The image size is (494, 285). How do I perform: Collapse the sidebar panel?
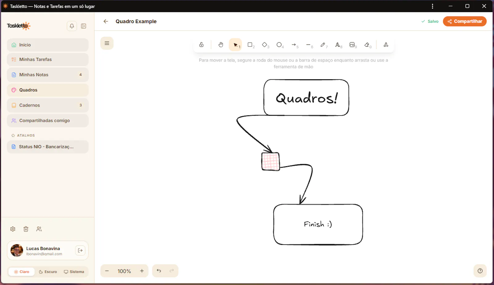click(x=83, y=26)
